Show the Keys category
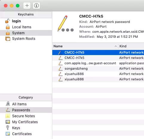The height and width of the screenshot is (139, 144). click(26, 128)
